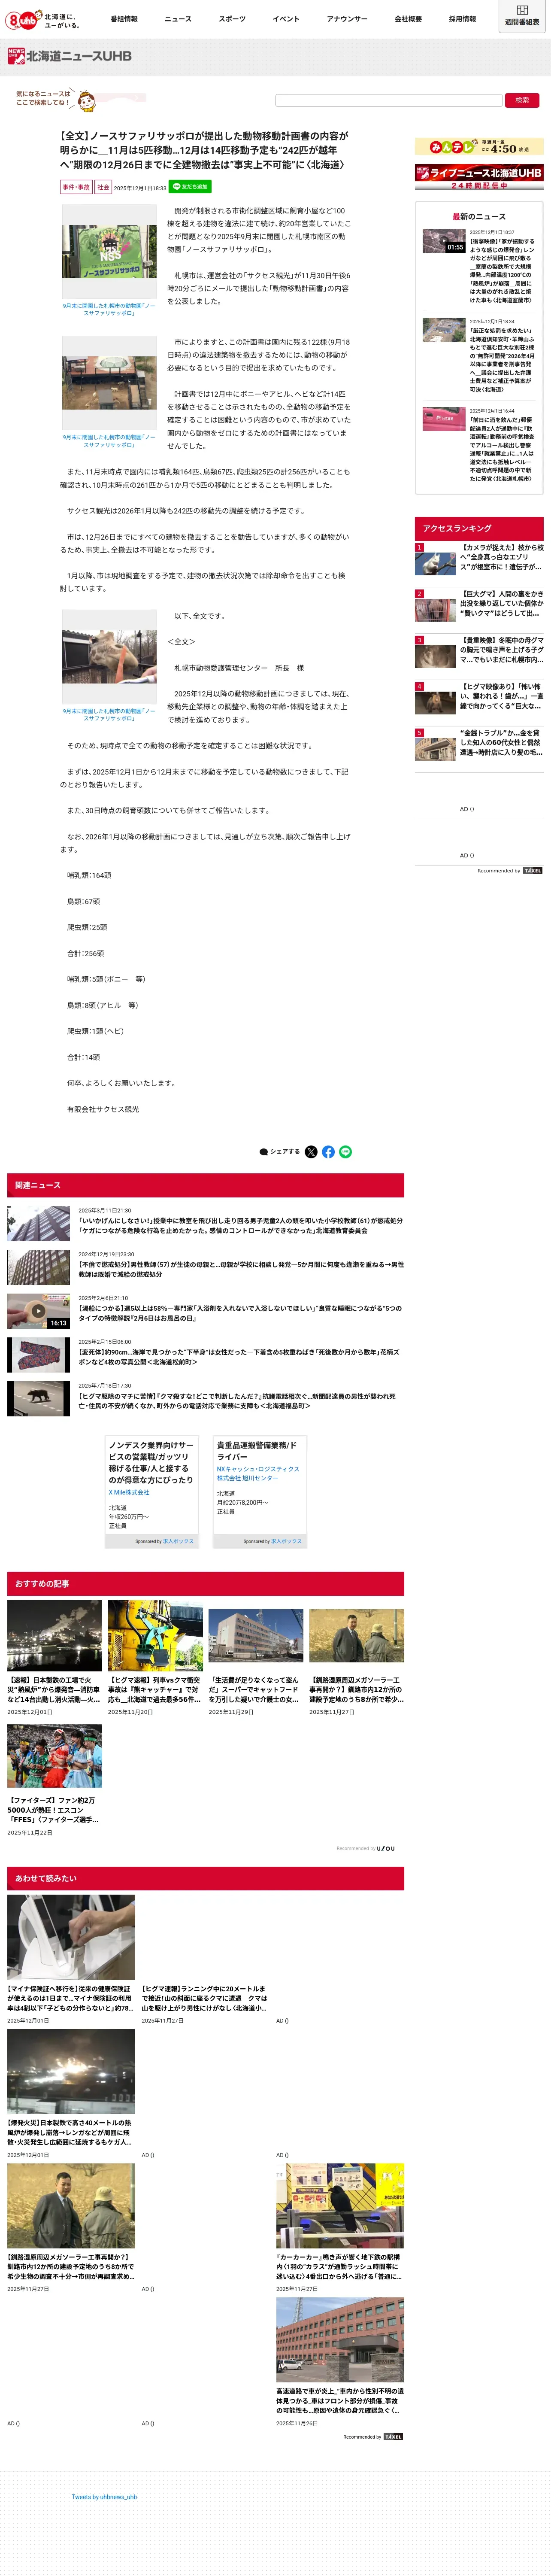Select the 事件・事故 category tag
Viewport: 551px width, 2576px height.
coord(76,187)
